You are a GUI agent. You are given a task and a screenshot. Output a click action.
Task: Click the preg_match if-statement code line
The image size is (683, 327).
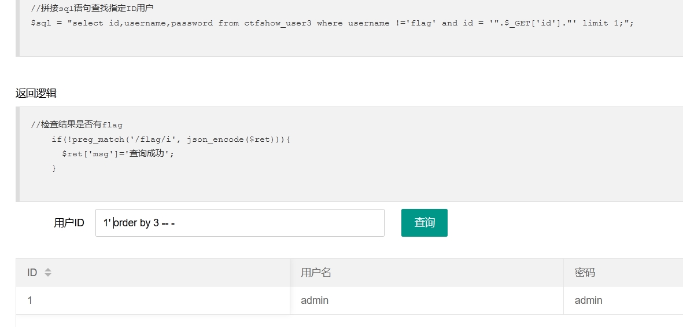(x=171, y=139)
